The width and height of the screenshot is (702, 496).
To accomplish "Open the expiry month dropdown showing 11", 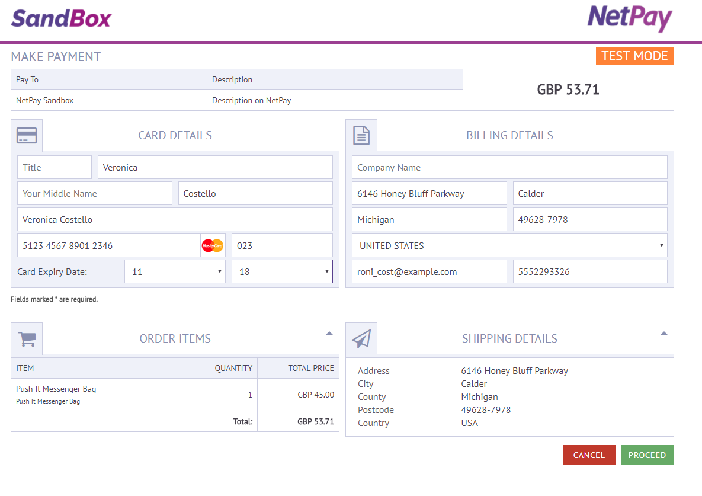I will (x=175, y=272).
